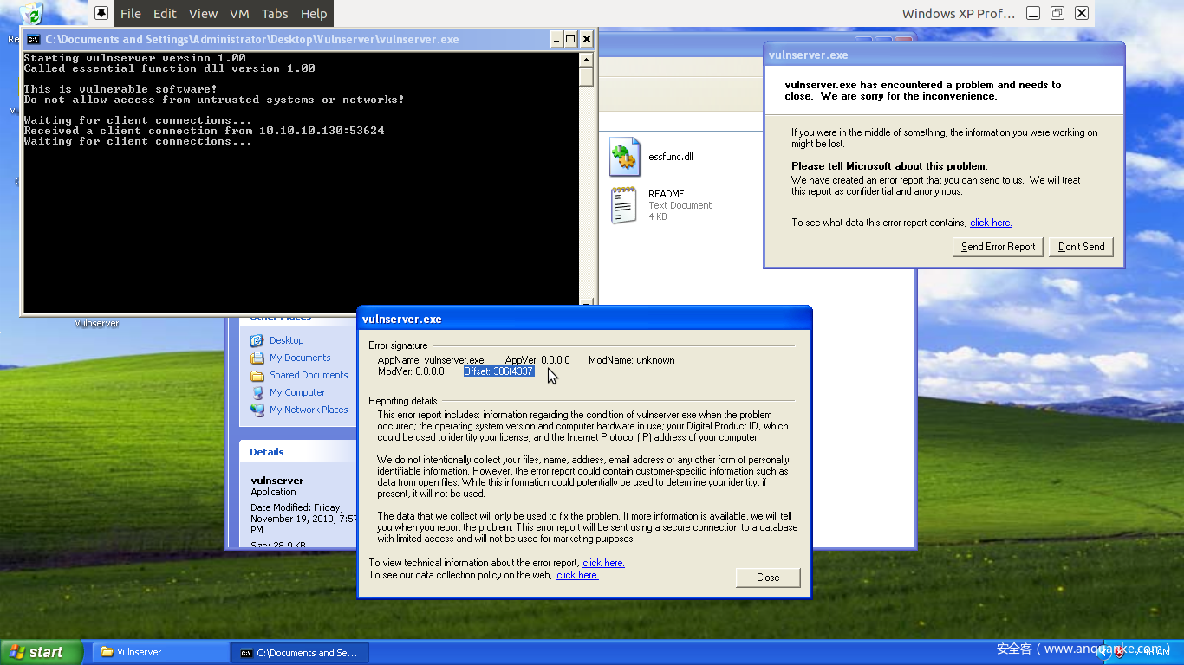Click the essfunc.dll file name

[x=671, y=157]
